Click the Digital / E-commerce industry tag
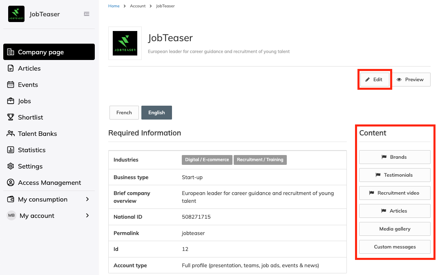Screen dimensions: 440x275 (207, 160)
